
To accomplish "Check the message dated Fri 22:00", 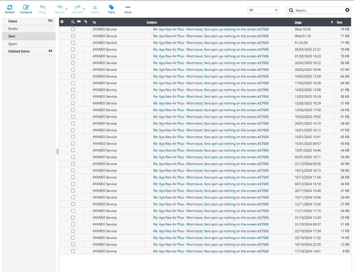I will point(73,42).
